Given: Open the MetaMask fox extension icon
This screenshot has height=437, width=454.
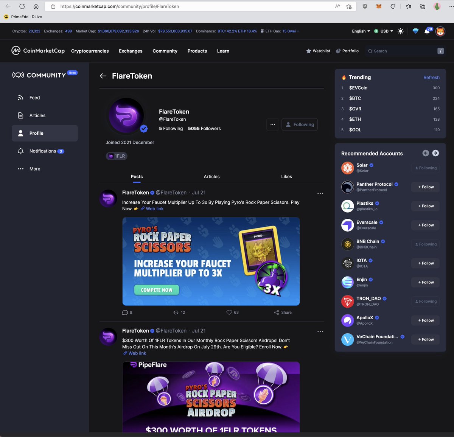Looking at the screenshot, I should [379, 6].
